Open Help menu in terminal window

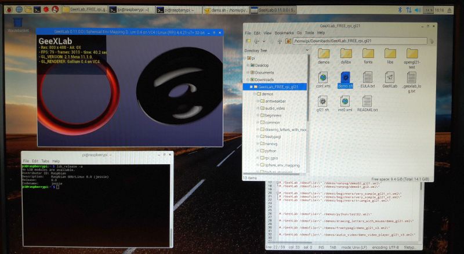pos(56,161)
